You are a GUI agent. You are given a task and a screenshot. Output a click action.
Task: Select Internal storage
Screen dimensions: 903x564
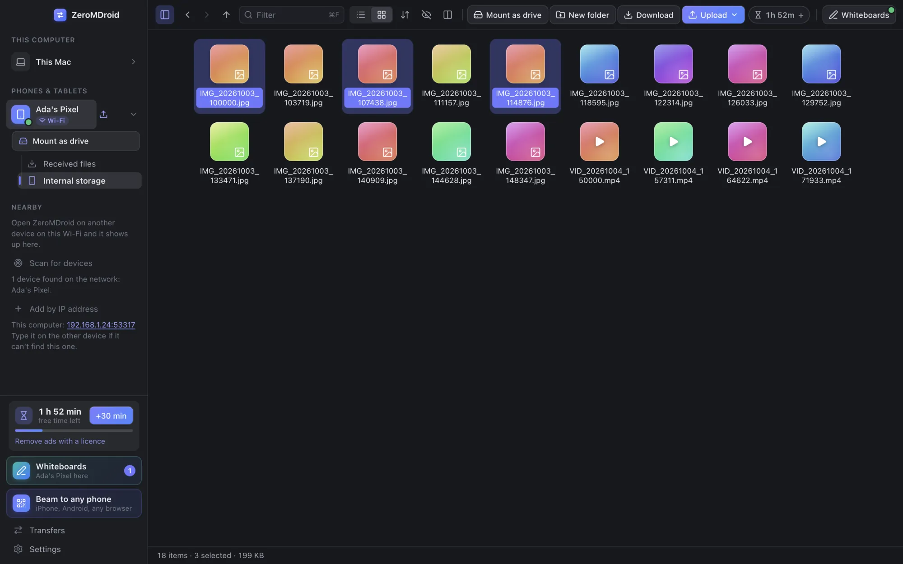click(79, 180)
